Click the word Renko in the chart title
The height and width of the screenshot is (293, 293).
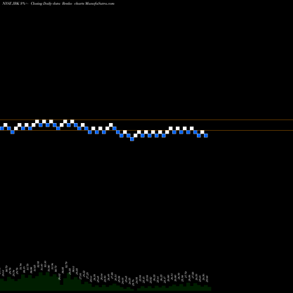click(x=67, y=4)
